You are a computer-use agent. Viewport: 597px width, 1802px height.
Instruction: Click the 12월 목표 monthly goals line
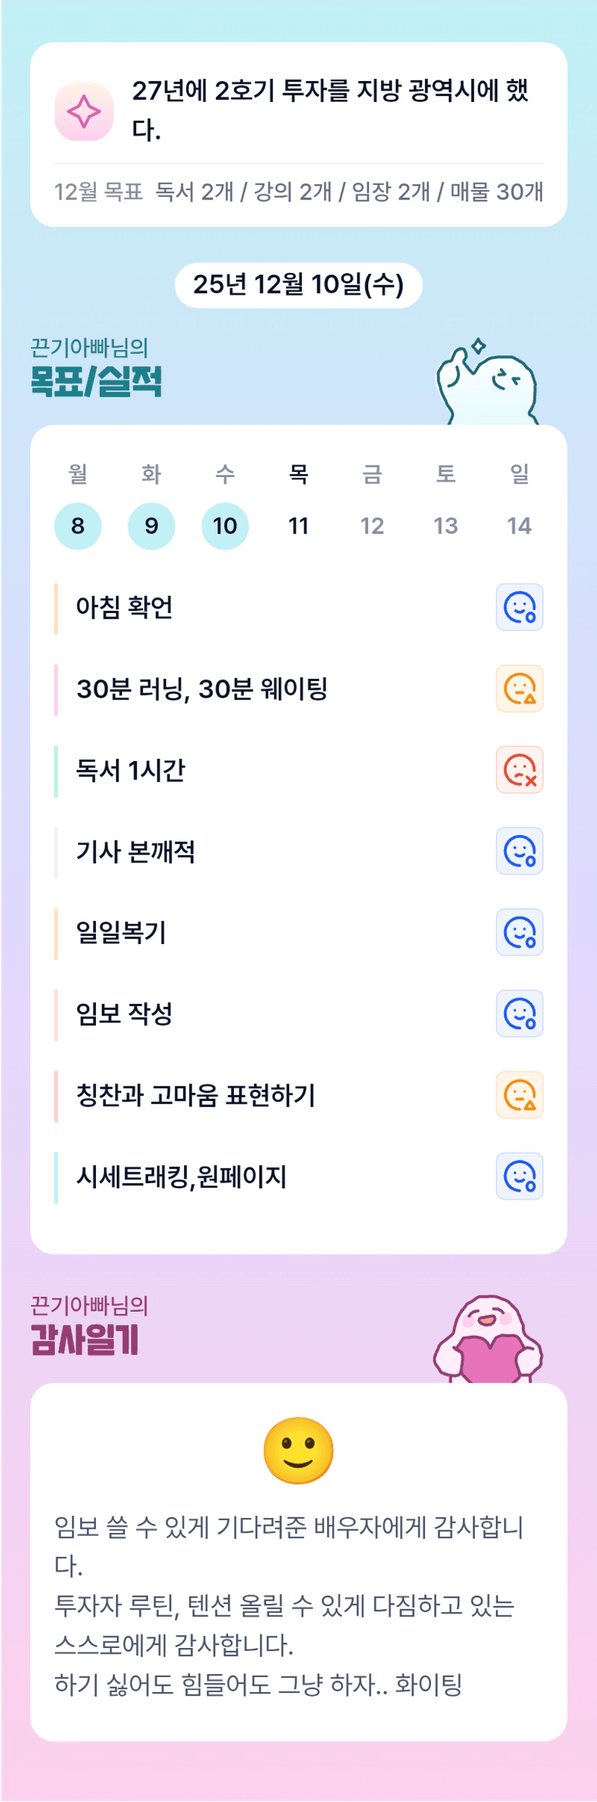(x=298, y=192)
